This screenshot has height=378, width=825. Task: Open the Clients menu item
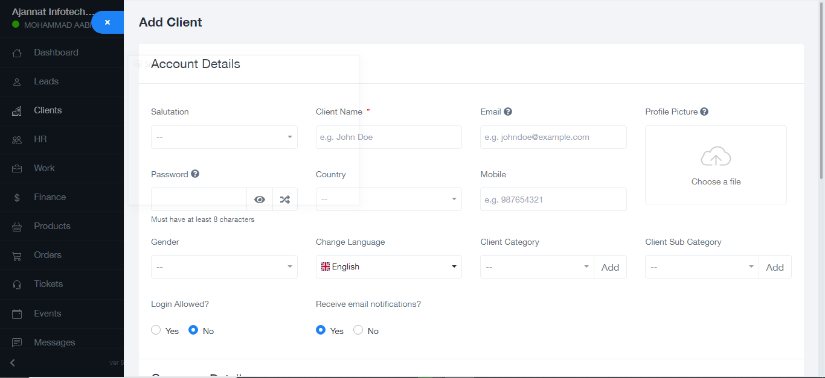coord(48,110)
